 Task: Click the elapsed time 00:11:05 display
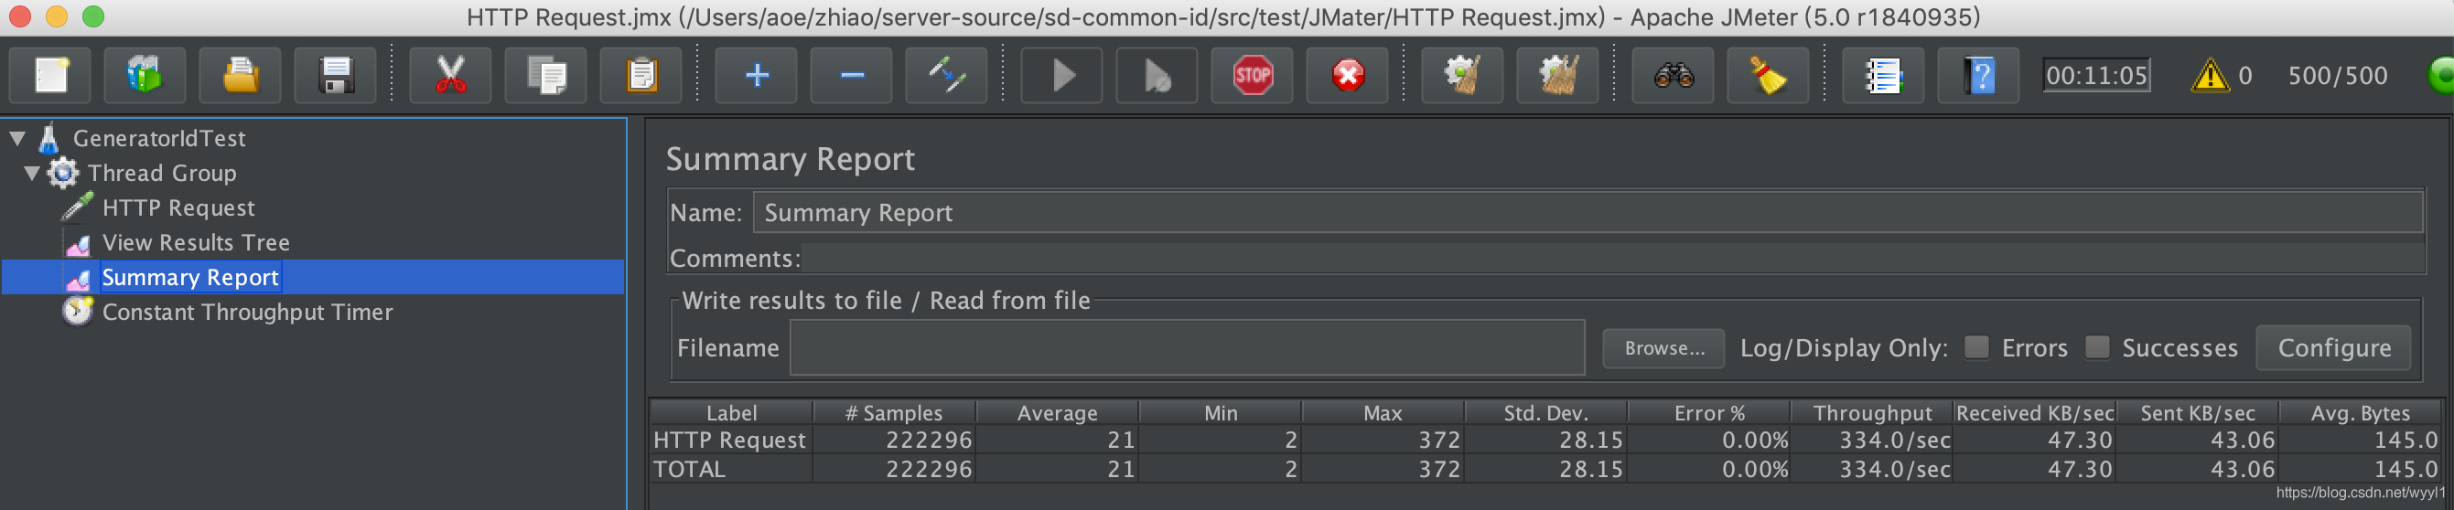point(2096,75)
